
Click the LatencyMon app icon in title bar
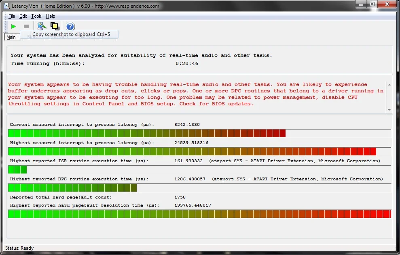[x=7, y=6]
